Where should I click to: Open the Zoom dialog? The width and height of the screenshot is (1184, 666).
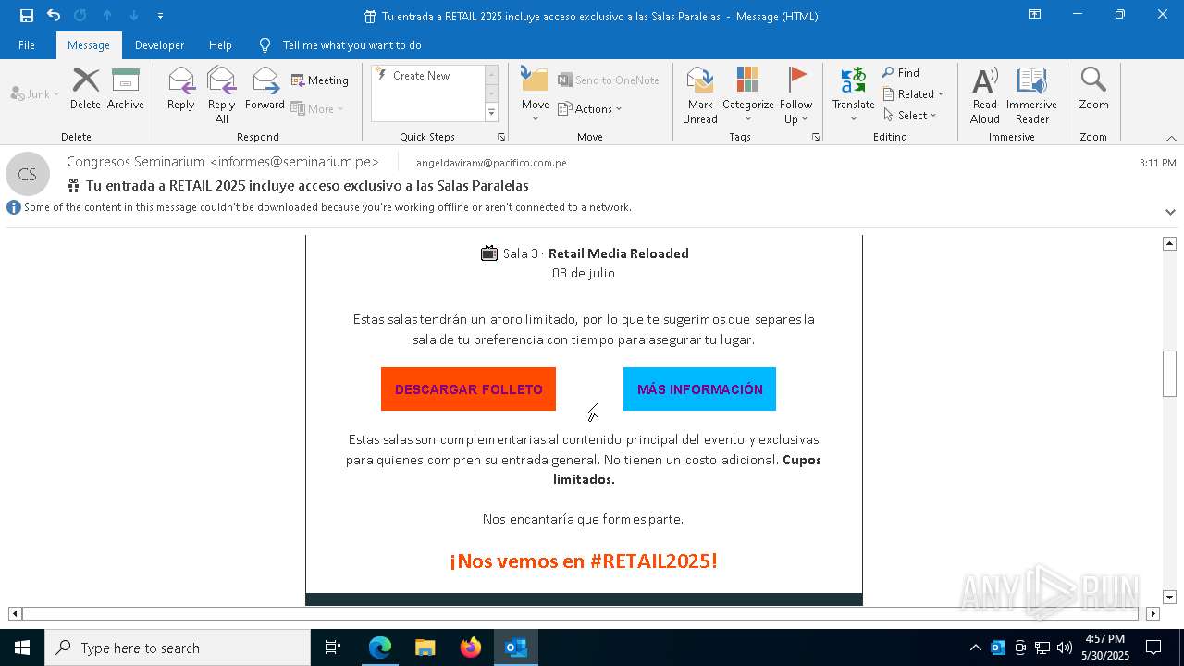pos(1093,89)
